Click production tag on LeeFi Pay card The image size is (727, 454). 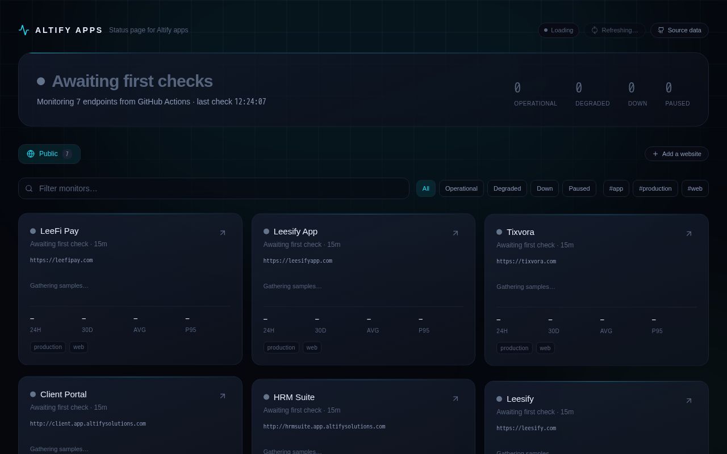[48, 347]
